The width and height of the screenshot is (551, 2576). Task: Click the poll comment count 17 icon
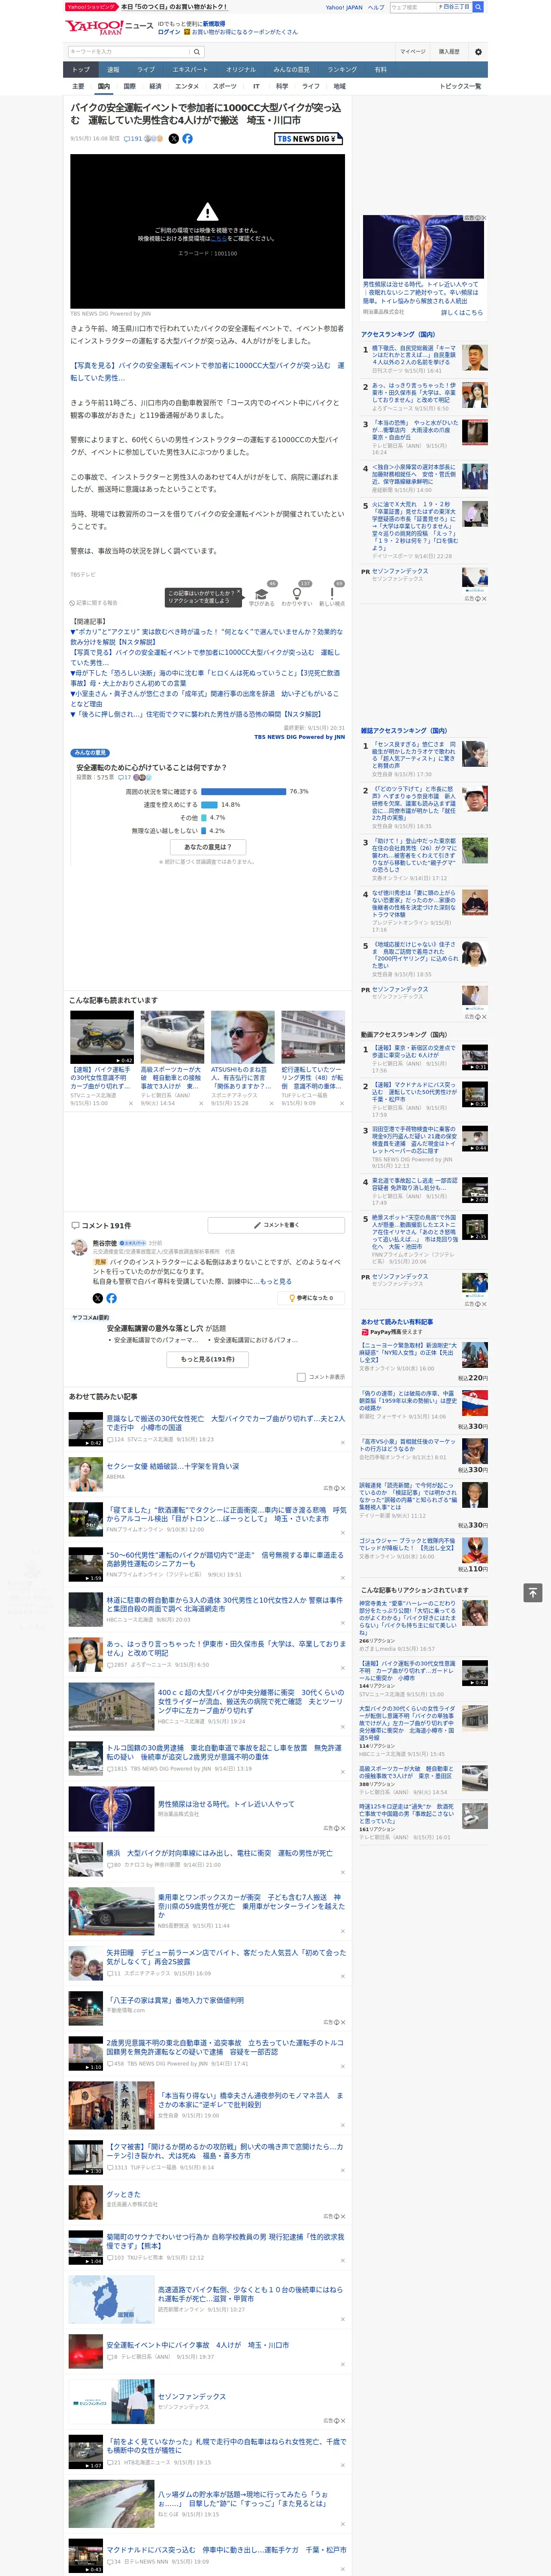[x=125, y=777]
